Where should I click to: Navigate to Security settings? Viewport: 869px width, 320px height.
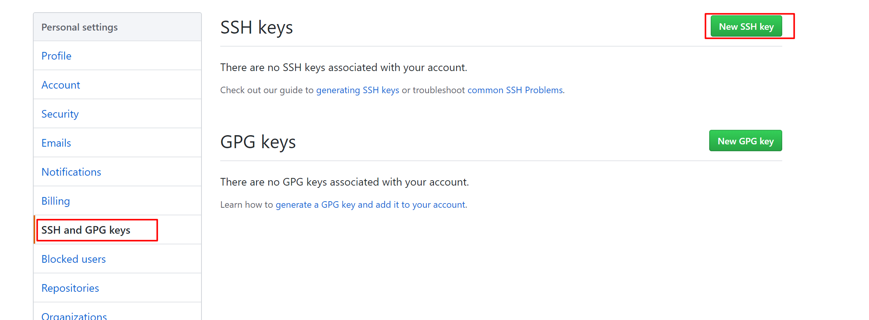pyautogui.click(x=60, y=113)
